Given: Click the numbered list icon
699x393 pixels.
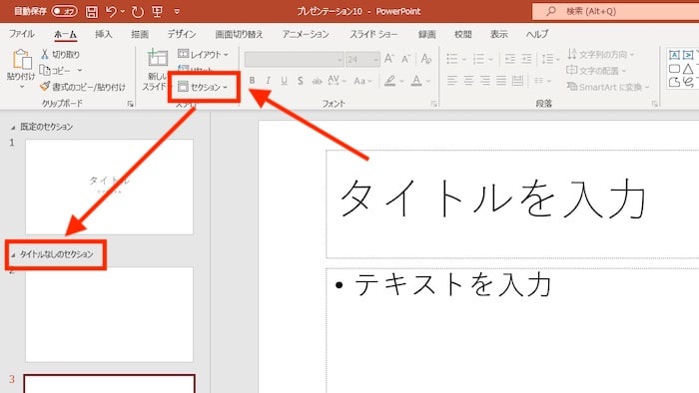Looking at the screenshot, I should pyautogui.click(x=478, y=59).
